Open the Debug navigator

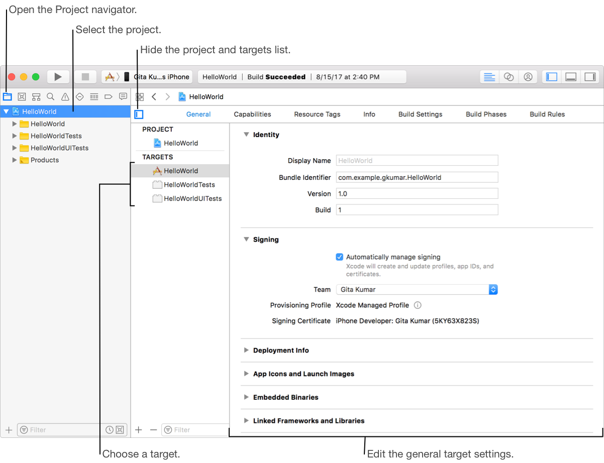pyautogui.click(x=94, y=96)
